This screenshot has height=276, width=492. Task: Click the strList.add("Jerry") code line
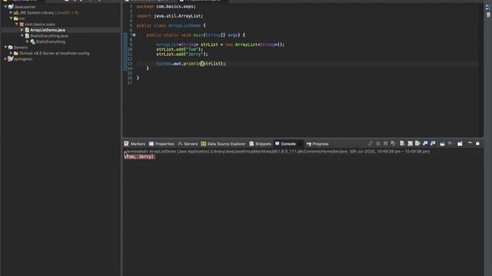[182, 54]
